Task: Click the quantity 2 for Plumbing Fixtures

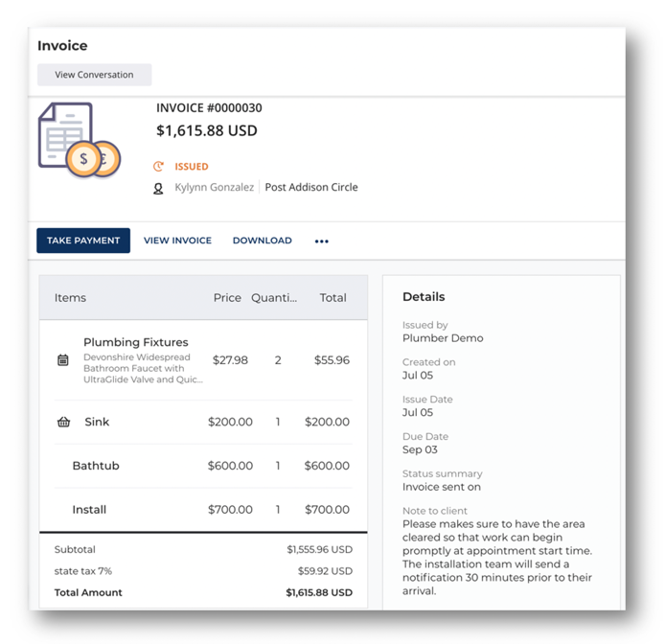Action: 278,360
